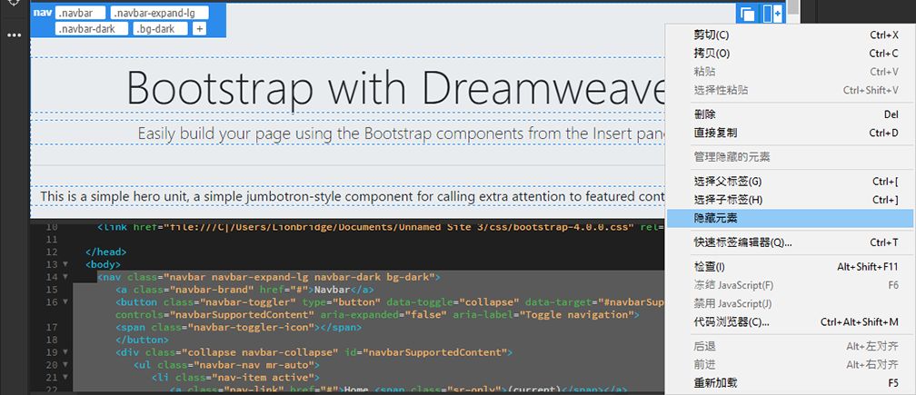Image resolution: width=916 pixels, height=395 pixels.
Task: Open 快速标签编辑器(Q)... from menu
Action: point(790,242)
